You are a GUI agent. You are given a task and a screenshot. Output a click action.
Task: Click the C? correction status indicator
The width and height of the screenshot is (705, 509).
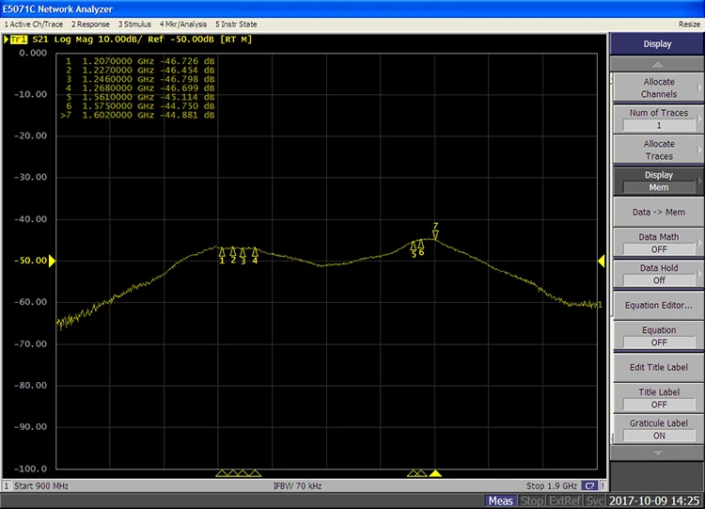589,486
